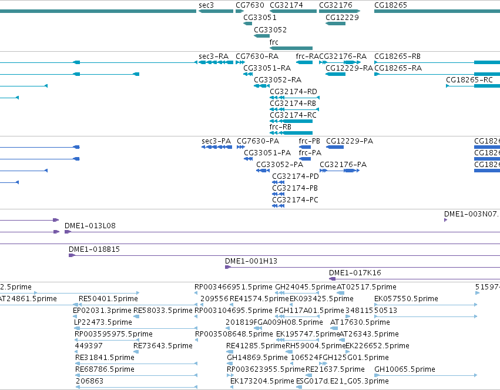Select the CG32176 gene feature
Viewport: 500px width, 390px height.
[x=340, y=11]
